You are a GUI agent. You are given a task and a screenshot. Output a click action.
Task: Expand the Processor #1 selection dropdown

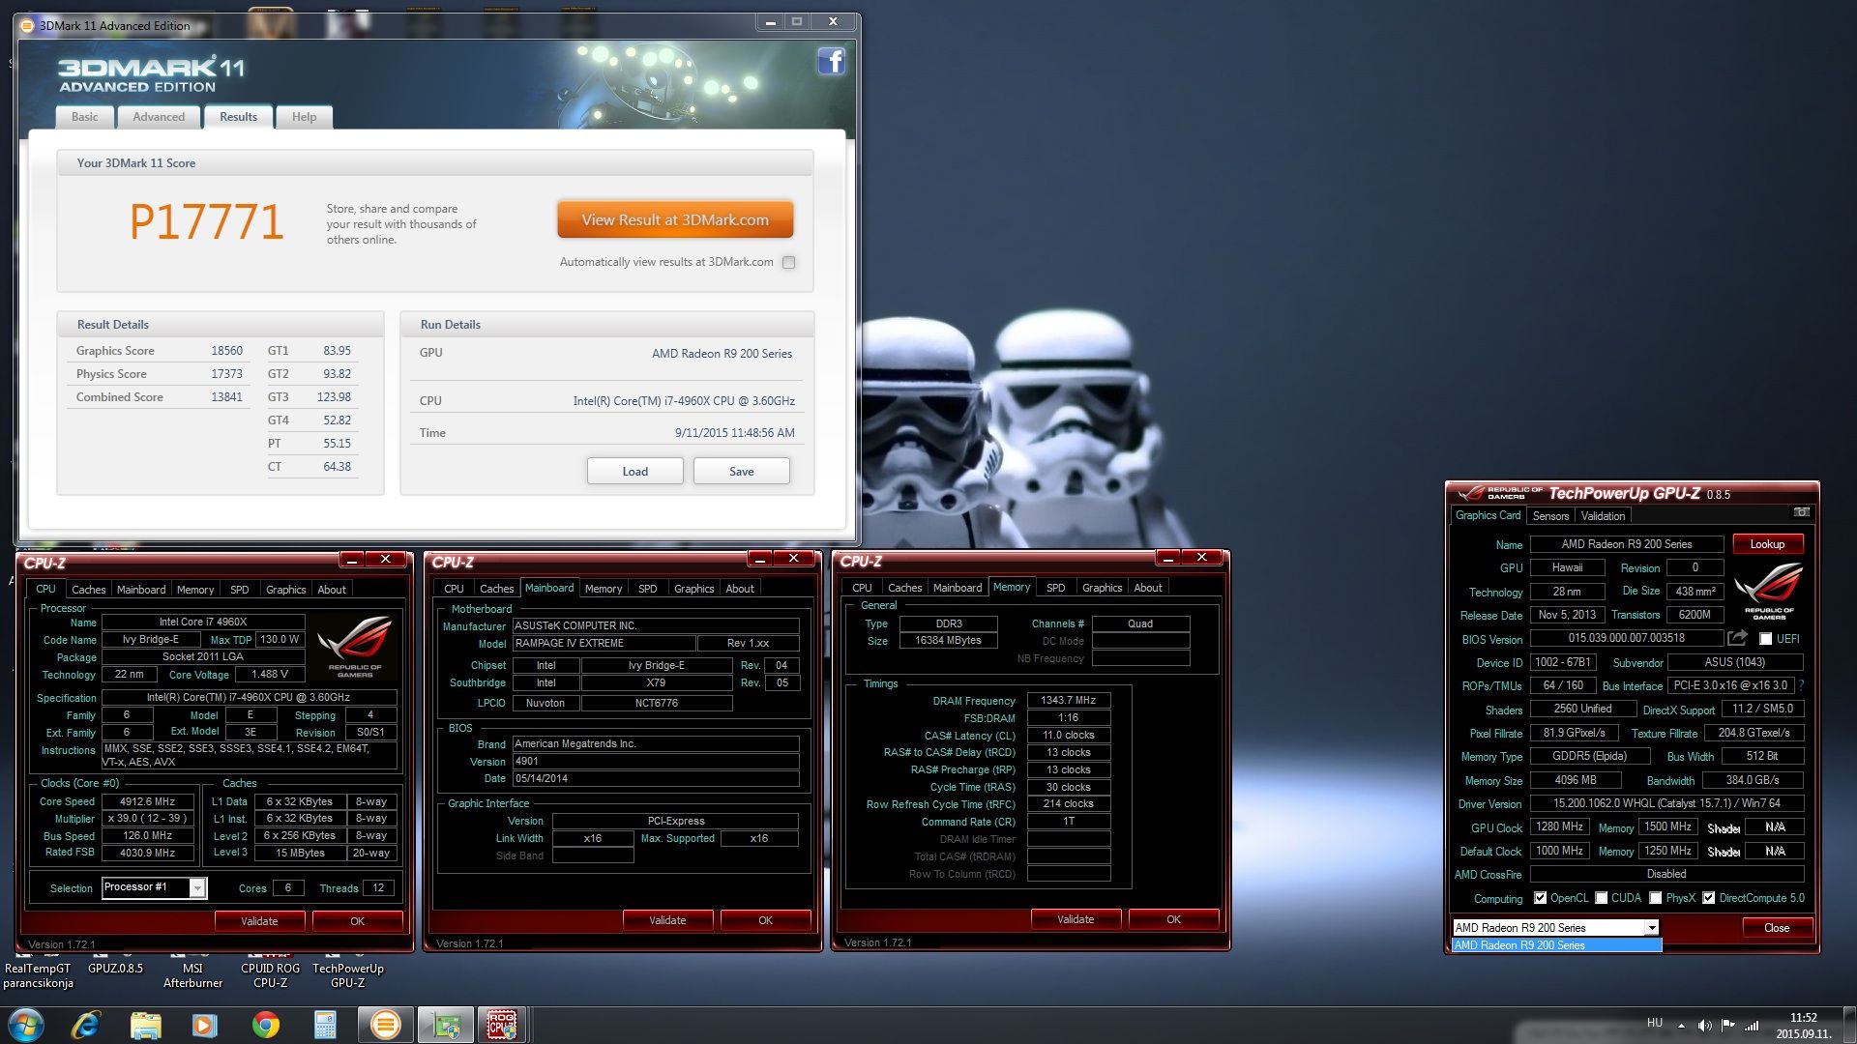[197, 887]
